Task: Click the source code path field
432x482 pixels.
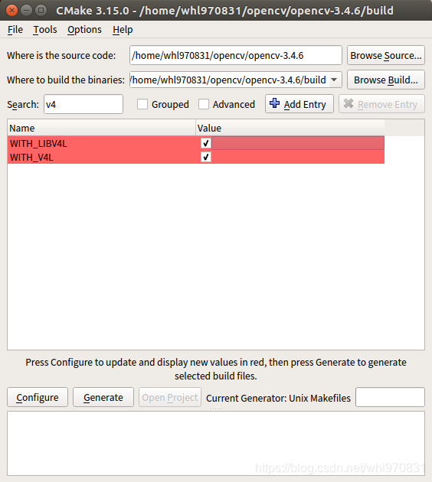Action: (x=236, y=55)
